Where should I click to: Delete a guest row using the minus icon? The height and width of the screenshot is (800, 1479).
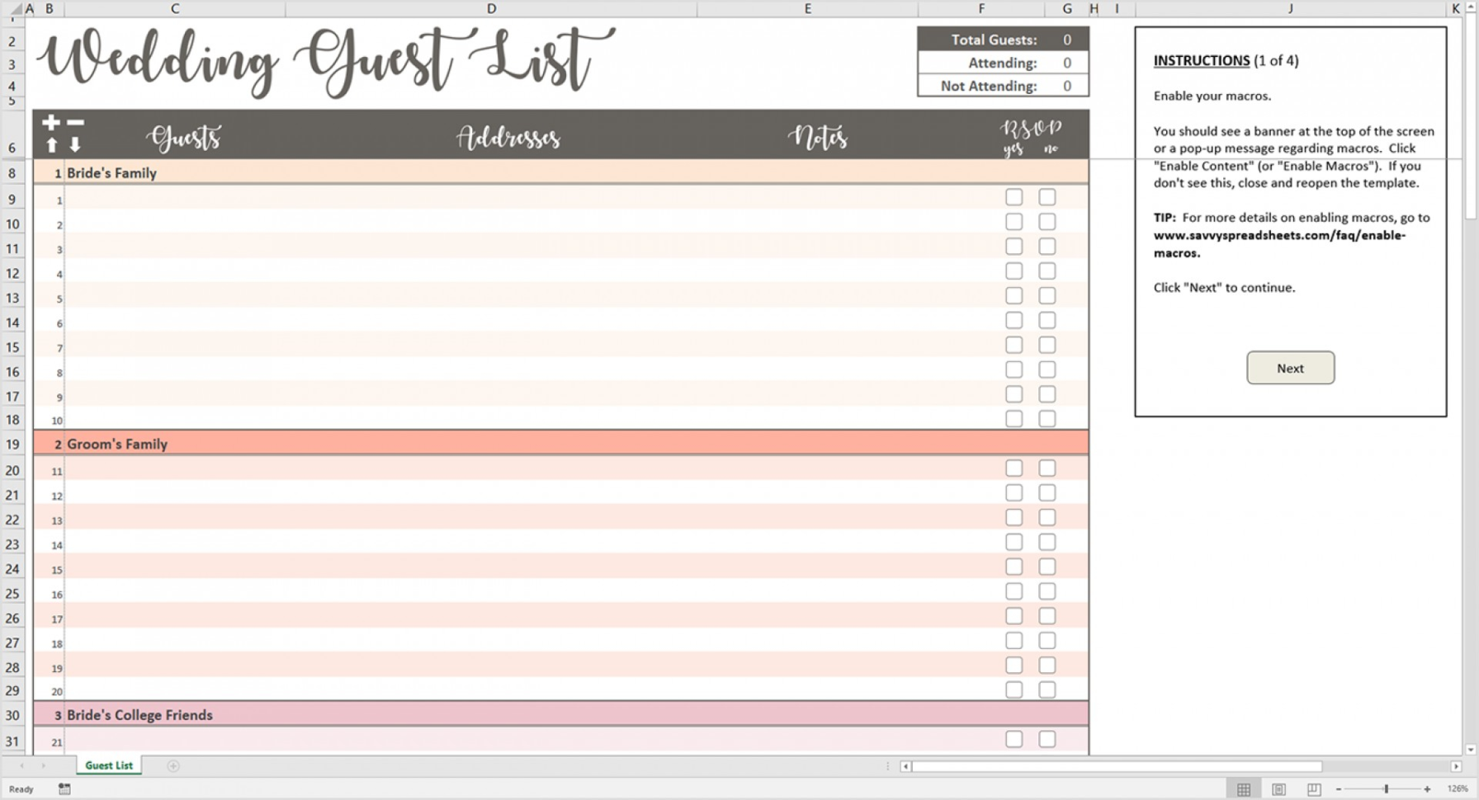pyautogui.click(x=76, y=122)
